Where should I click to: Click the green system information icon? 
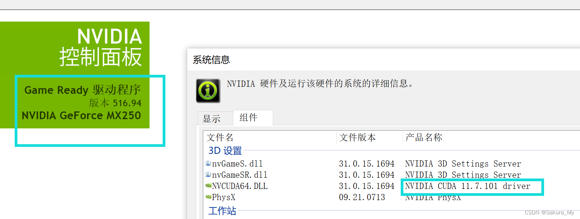[208, 91]
